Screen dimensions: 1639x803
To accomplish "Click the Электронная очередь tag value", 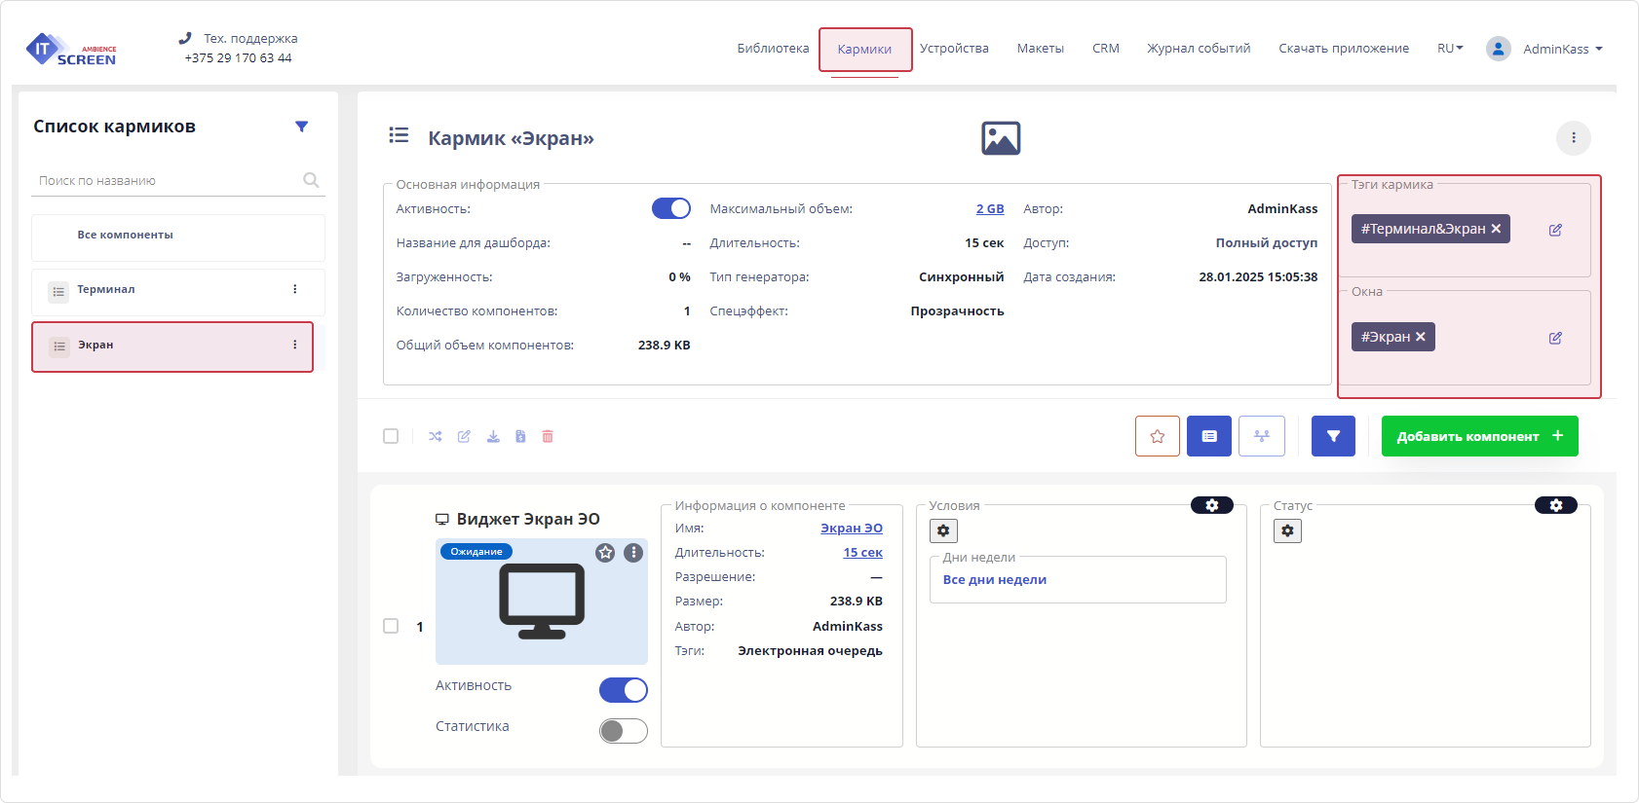I will 810,651.
